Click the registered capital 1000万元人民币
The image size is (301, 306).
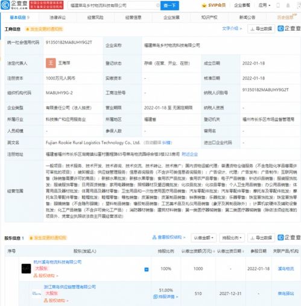click(60, 78)
